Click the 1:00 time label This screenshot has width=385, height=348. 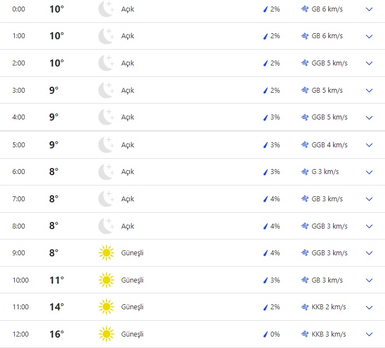[19, 36]
